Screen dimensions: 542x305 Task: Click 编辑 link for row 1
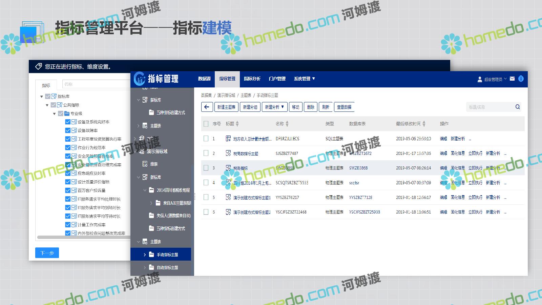[443, 138]
